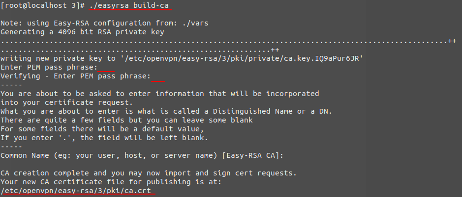The width and height of the screenshot is (462, 197).
Task: Click the [Easy-RSA CA] default value
Action: click(250, 156)
